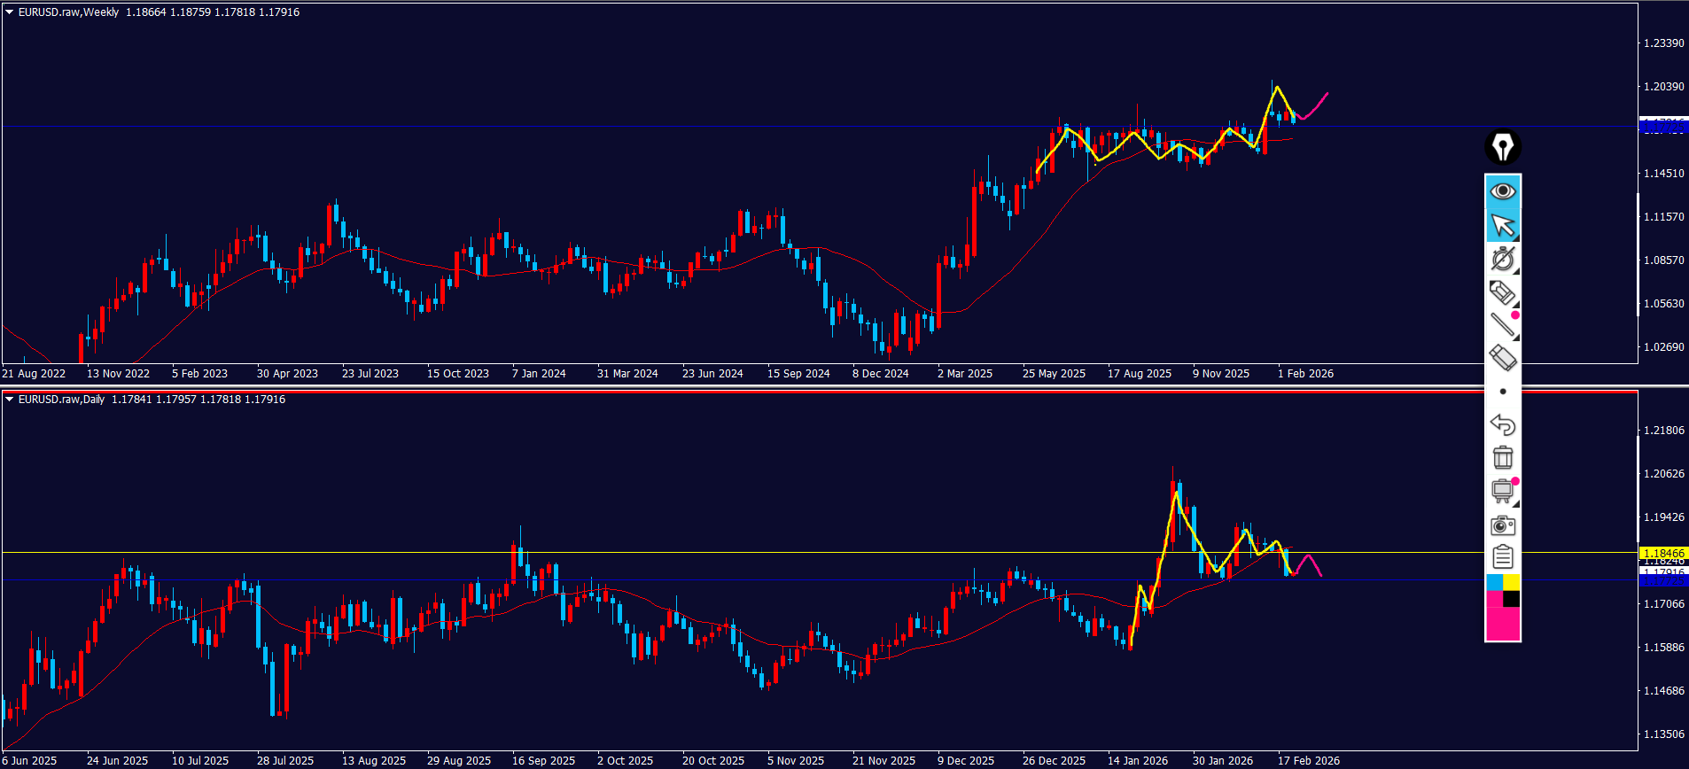Expand the EURUSD Daily chart title arrow
Screen dimensions: 1689x769
[x=10, y=400]
